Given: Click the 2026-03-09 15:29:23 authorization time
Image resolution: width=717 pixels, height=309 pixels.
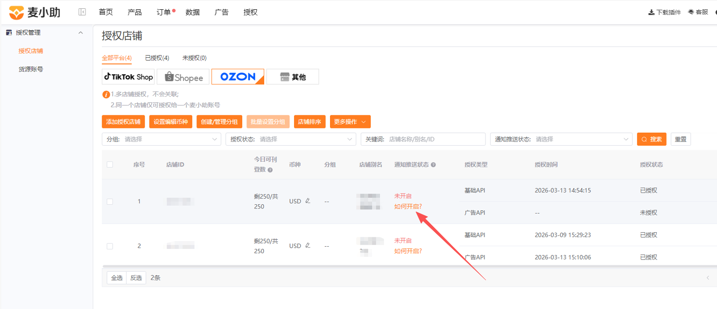Looking at the screenshot, I should point(563,235).
